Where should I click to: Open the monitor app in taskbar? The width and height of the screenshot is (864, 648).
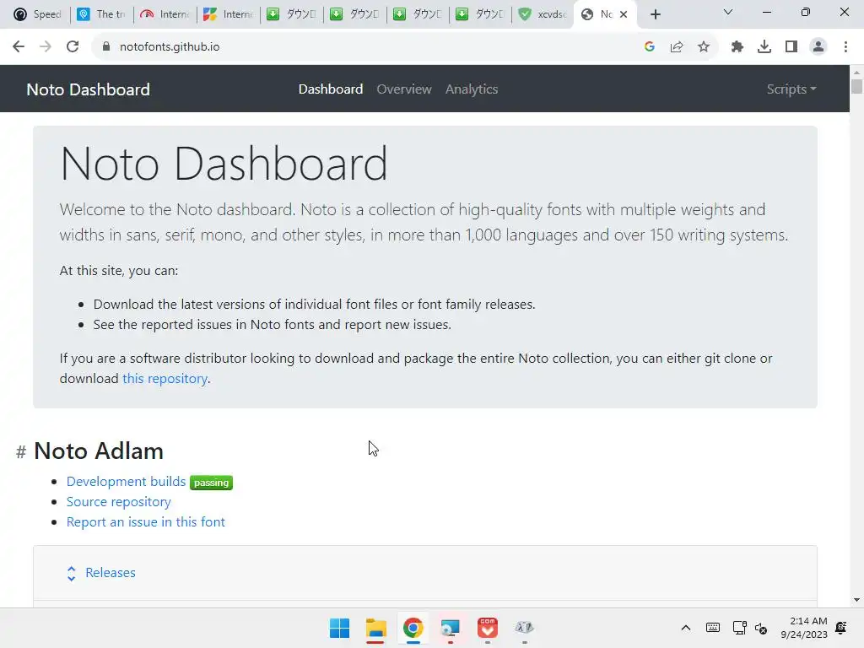[451, 628]
